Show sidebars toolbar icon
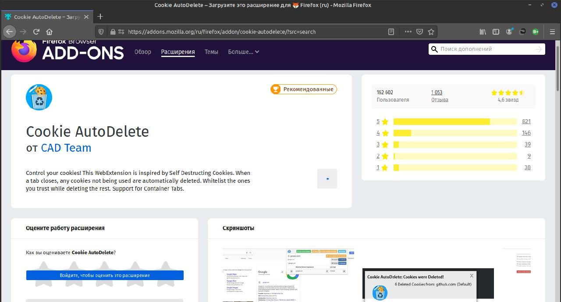561x302 pixels. coord(496,32)
